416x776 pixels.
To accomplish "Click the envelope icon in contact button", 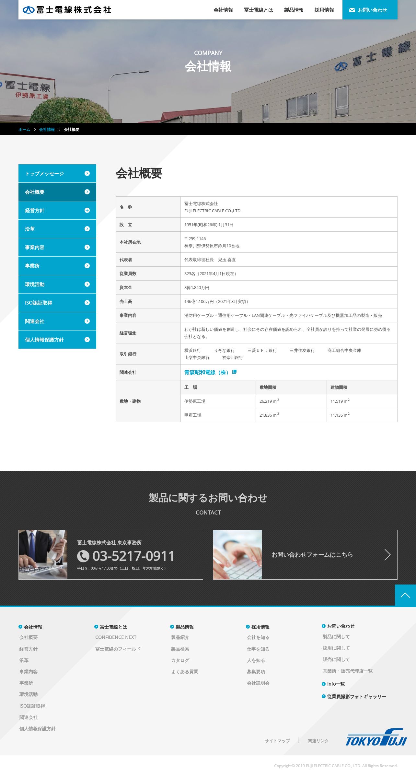I will pyautogui.click(x=352, y=10).
